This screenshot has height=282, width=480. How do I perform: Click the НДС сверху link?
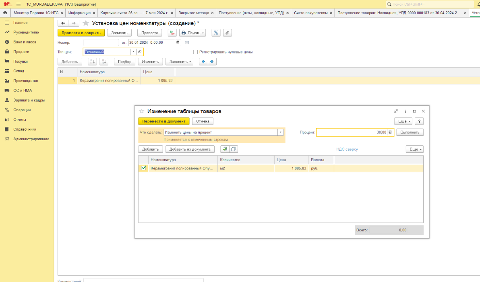[x=347, y=149]
